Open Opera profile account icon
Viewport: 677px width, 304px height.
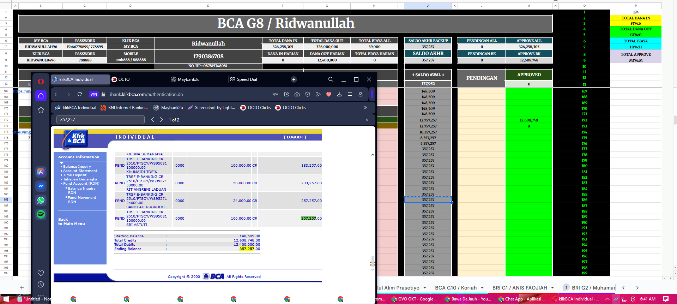tap(361, 94)
